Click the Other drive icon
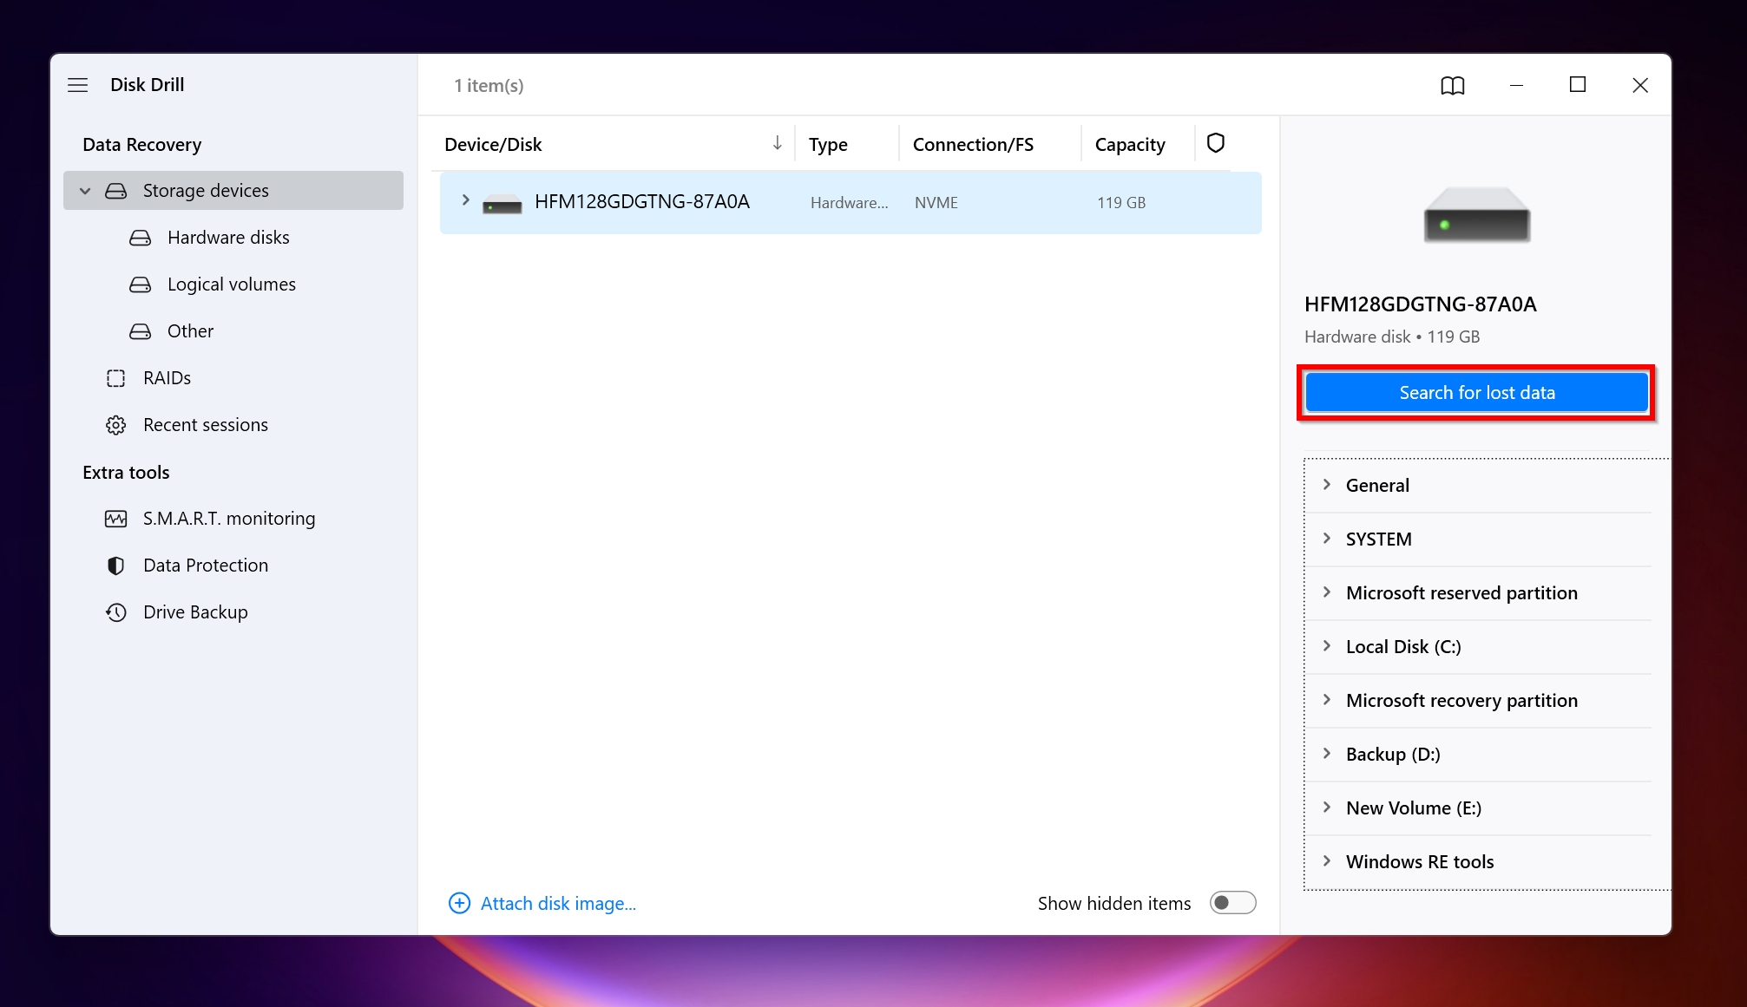The height and width of the screenshot is (1007, 1747). pos(140,331)
